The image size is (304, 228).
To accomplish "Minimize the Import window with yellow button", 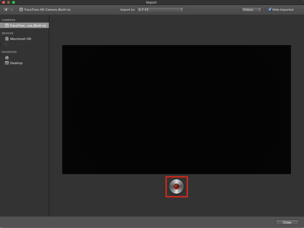I will tap(9, 2).
